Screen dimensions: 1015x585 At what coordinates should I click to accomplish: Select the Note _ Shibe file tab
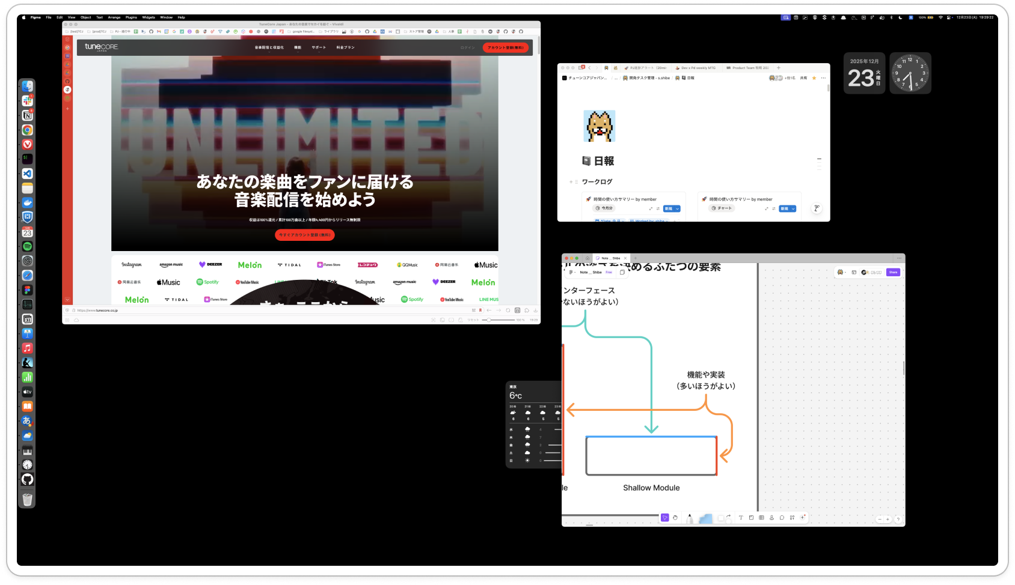[x=610, y=258]
